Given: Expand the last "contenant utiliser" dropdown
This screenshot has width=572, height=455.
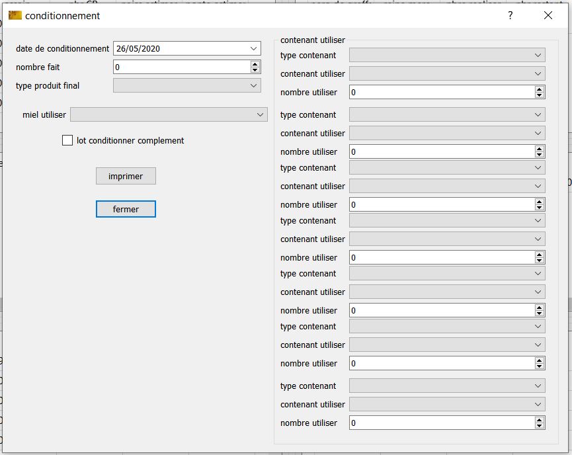Looking at the screenshot, I should tap(538, 405).
